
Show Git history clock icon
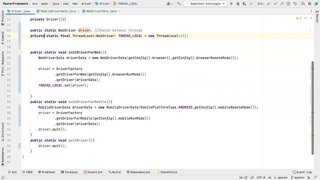288,3
